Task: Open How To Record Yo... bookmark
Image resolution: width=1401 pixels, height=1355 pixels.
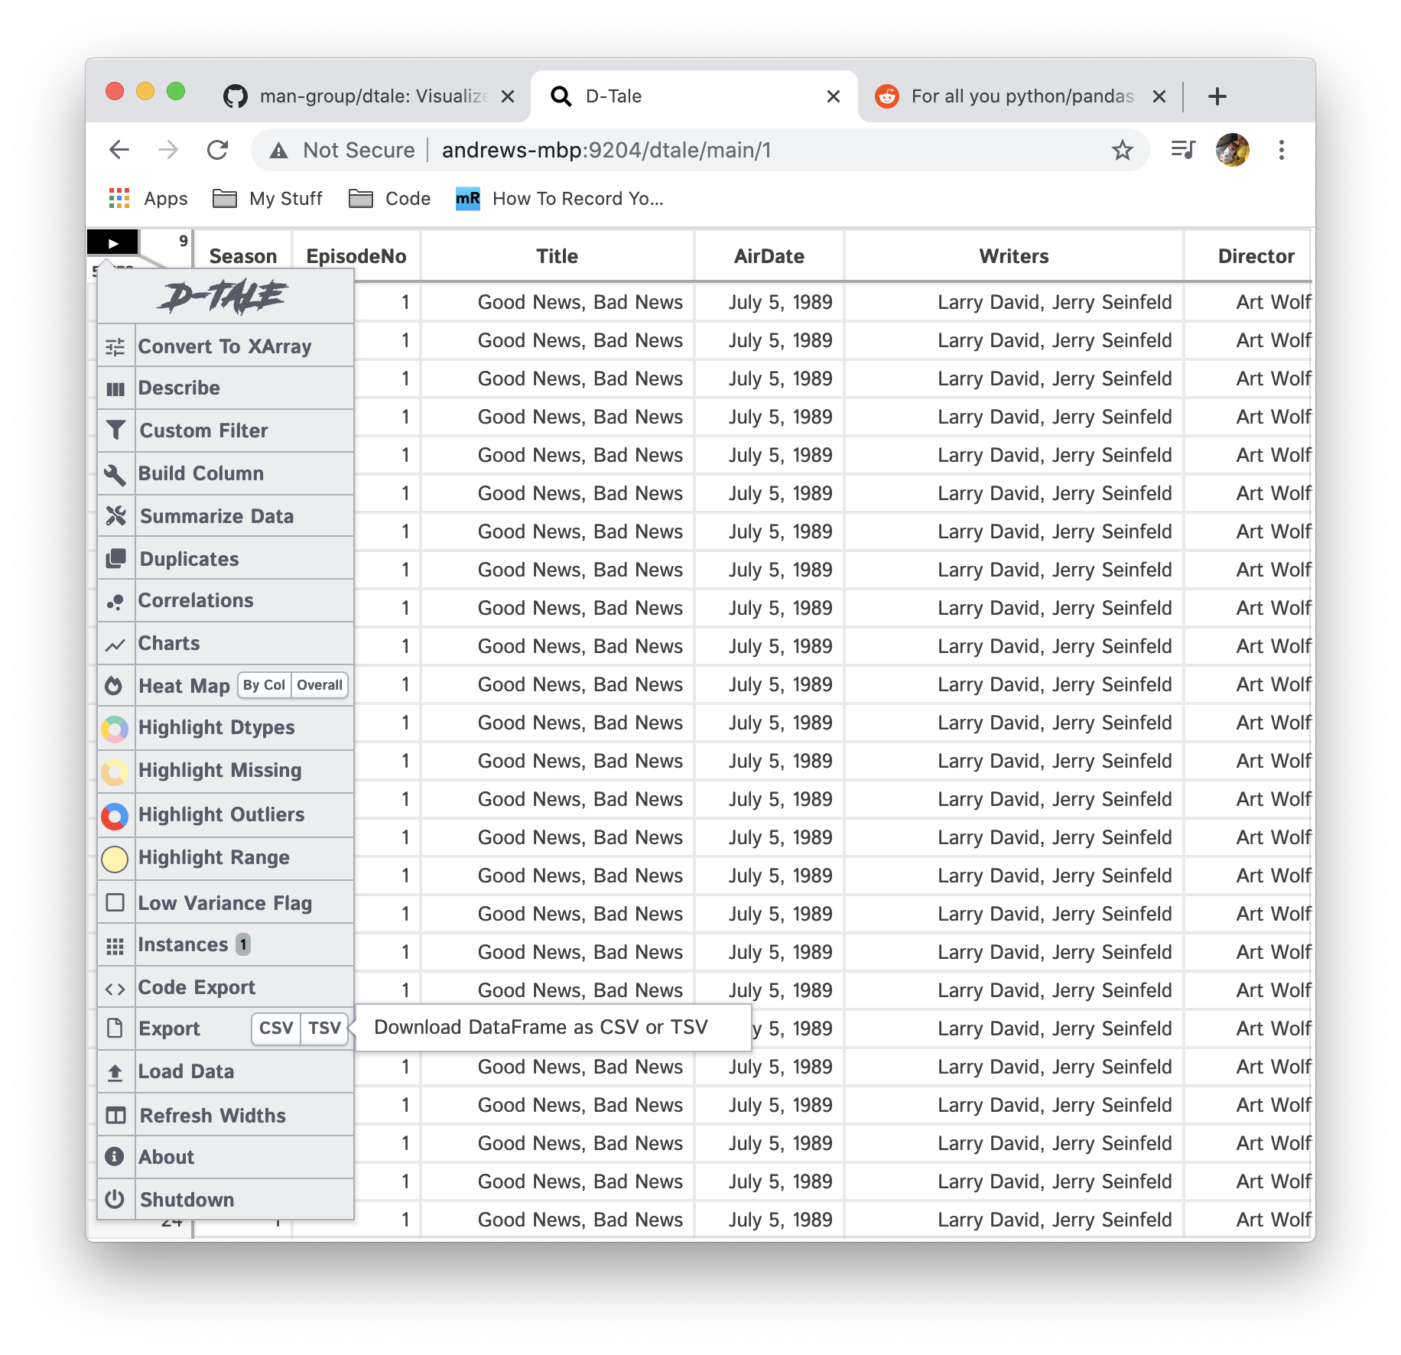Action: point(560,199)
